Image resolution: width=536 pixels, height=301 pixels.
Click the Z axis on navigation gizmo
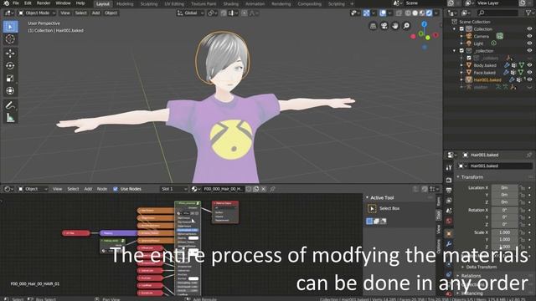(425, 24)
